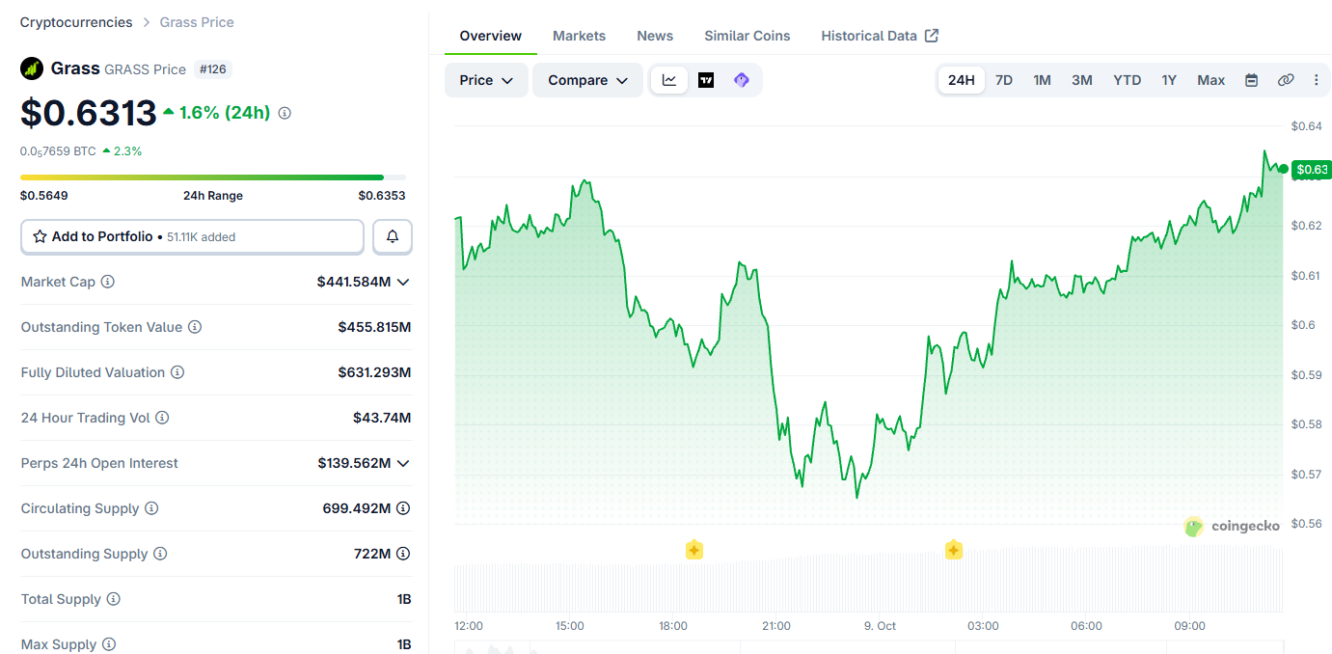Open the 24 Hour Trading Vol info icon
1332x654 pixels.
(162, 418)
